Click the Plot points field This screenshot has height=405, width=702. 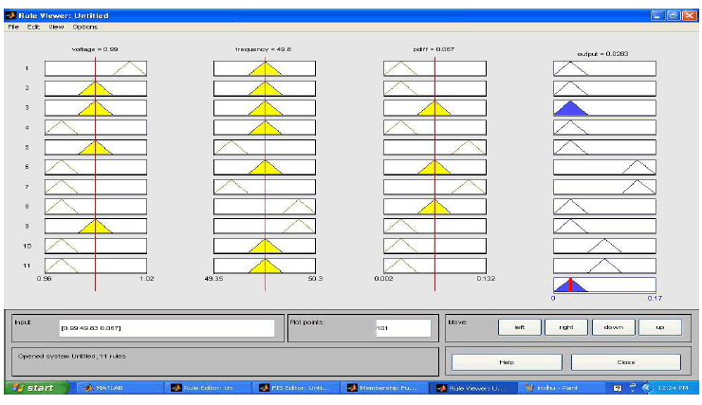pyautogui.click(x=397, y=327)
